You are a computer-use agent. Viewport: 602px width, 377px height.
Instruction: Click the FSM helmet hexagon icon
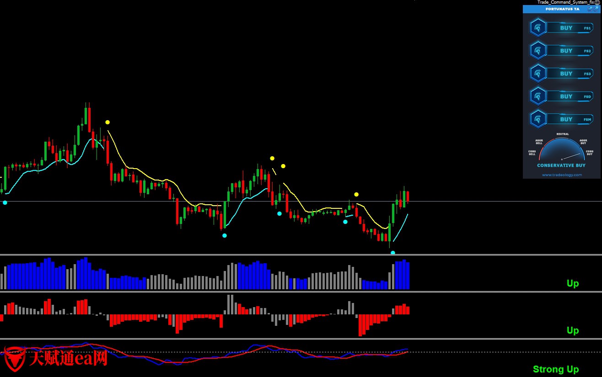pyautogui.click(x=538, y=119)
